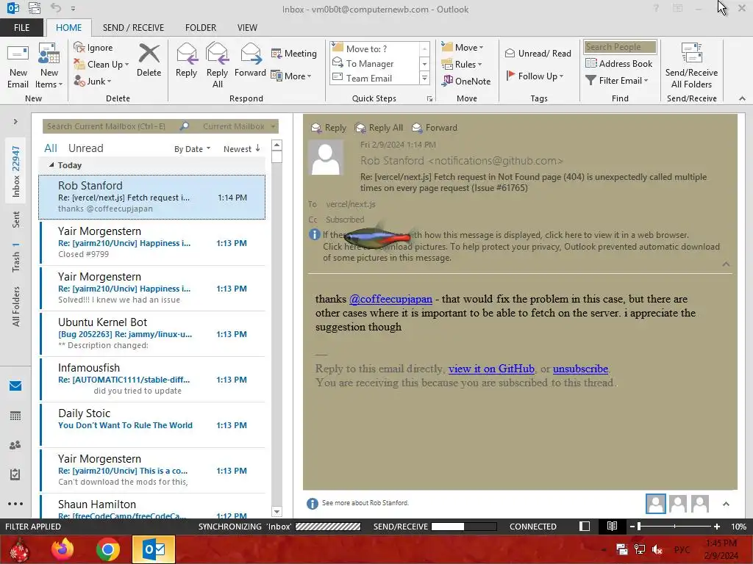Open the Current Mailbox scope dropdown
The image size is (753, 564).
239,126
